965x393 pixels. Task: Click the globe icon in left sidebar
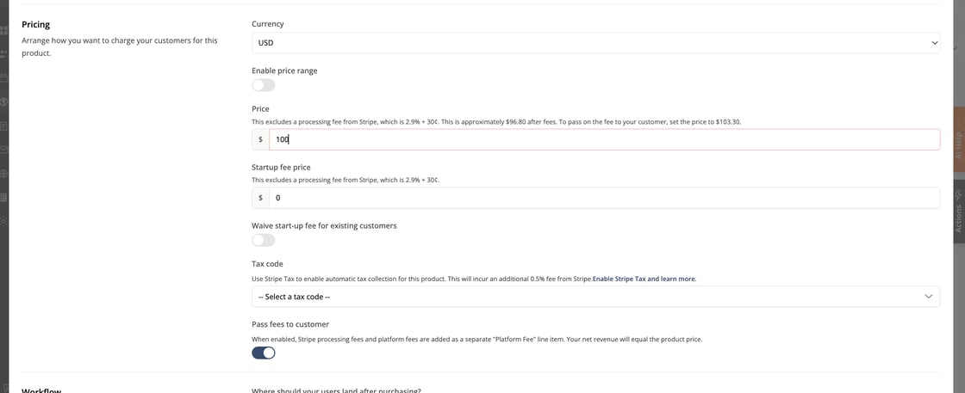click(x=3, y=174)
